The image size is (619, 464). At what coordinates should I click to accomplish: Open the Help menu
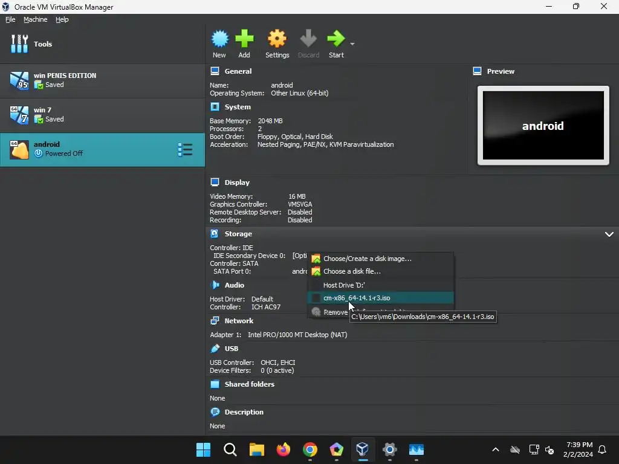62,19
